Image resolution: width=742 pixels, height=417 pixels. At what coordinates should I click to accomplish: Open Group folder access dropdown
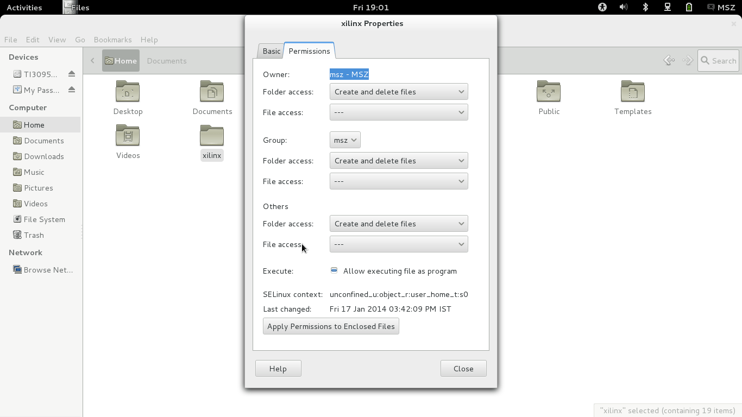(x=399, y=161)
